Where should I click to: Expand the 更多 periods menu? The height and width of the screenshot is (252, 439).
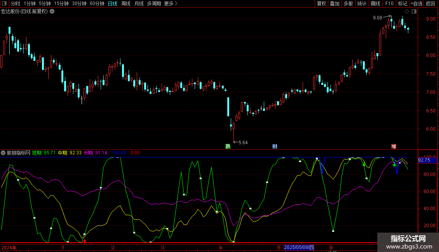point(171,4)
